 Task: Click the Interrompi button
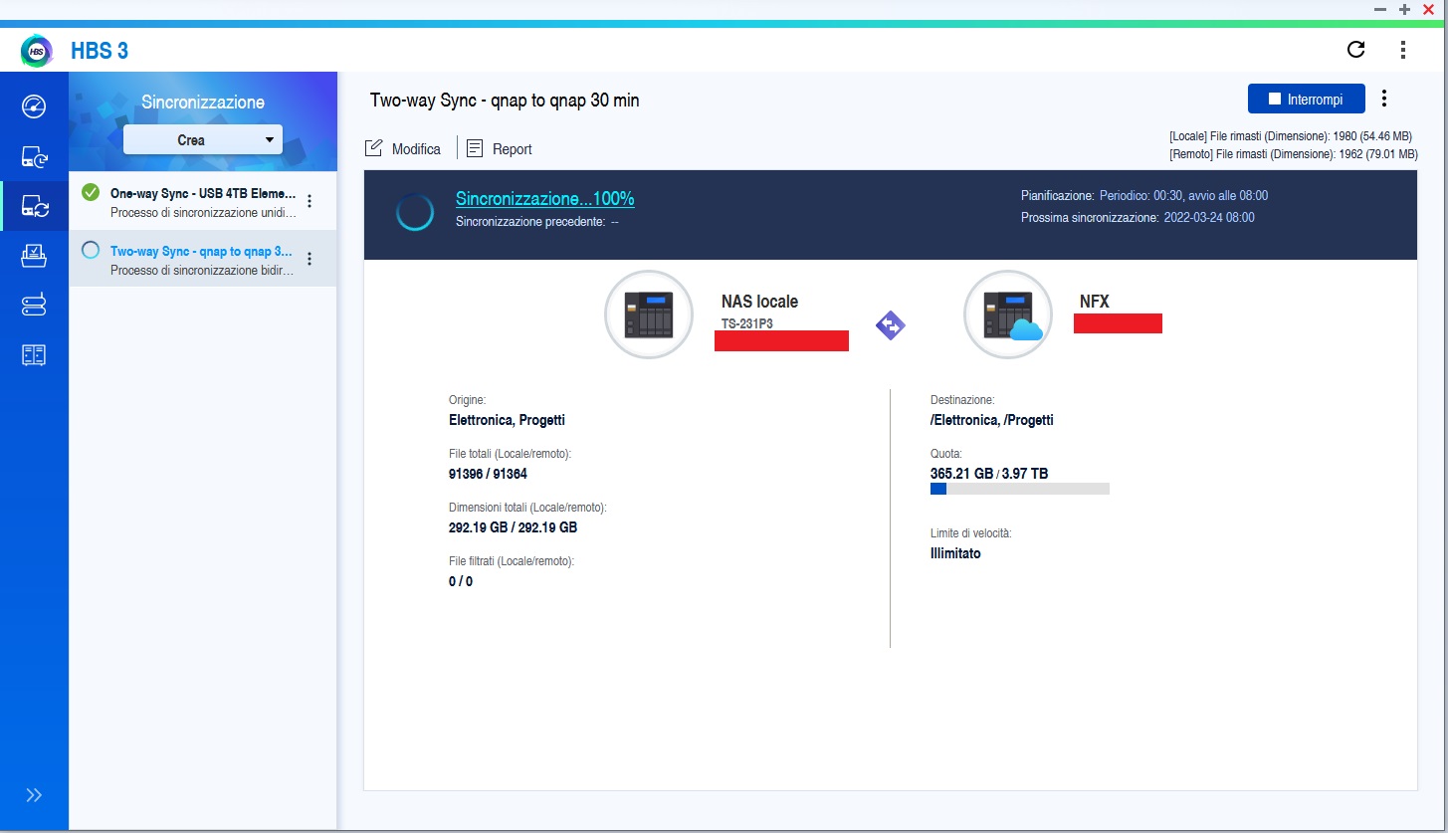tap(1305, 100)
